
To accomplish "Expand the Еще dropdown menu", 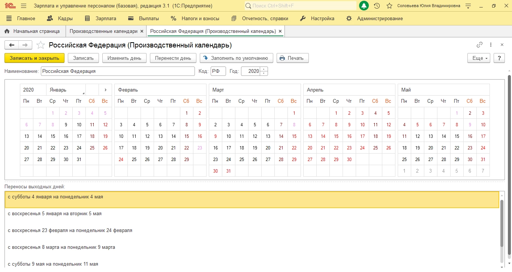I will tap(479, 58).
